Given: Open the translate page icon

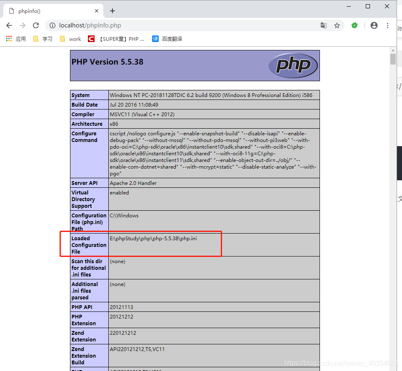Looking at the screenshot, I should [323, 25].
